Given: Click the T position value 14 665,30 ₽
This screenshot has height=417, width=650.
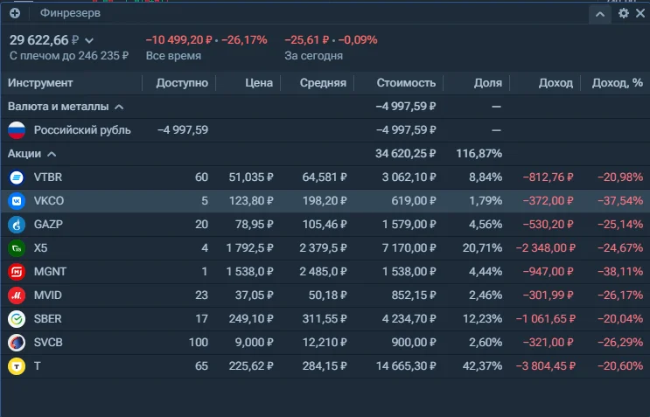Looking at the screenshot, I should pyautogui.click(x=406, y=366).
